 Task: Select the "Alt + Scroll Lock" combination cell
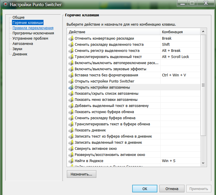coord(180,57)
